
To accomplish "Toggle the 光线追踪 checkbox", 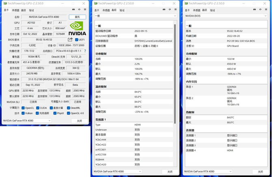I will (37, 113).
